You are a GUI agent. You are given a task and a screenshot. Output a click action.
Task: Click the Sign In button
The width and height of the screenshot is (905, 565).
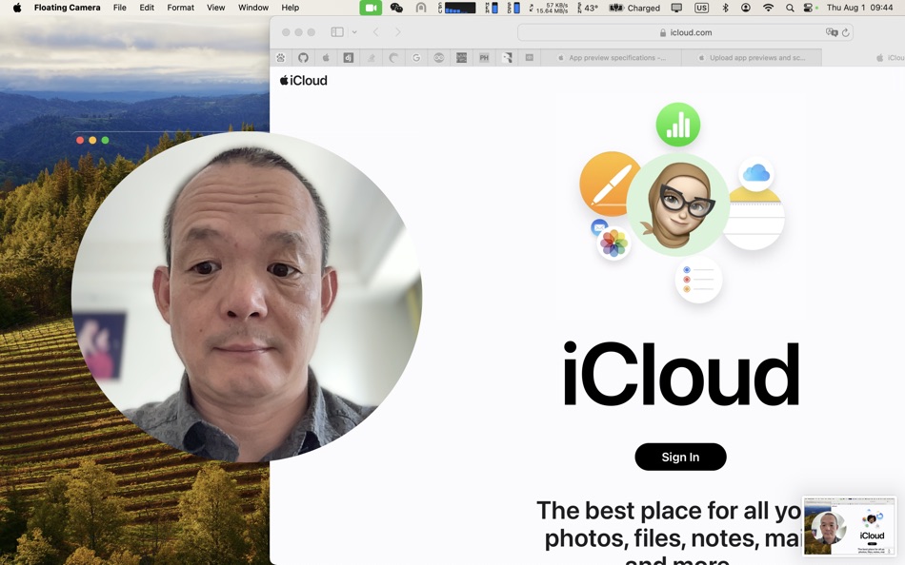[x=680, y=457]
